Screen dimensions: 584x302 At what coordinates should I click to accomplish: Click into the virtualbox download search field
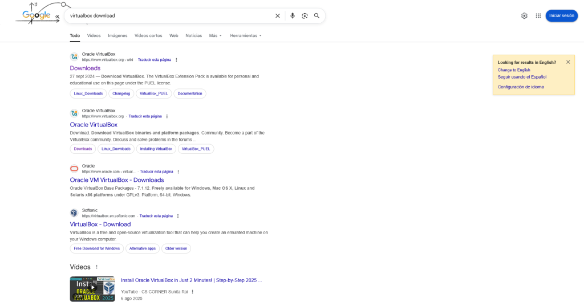[165, 16]
